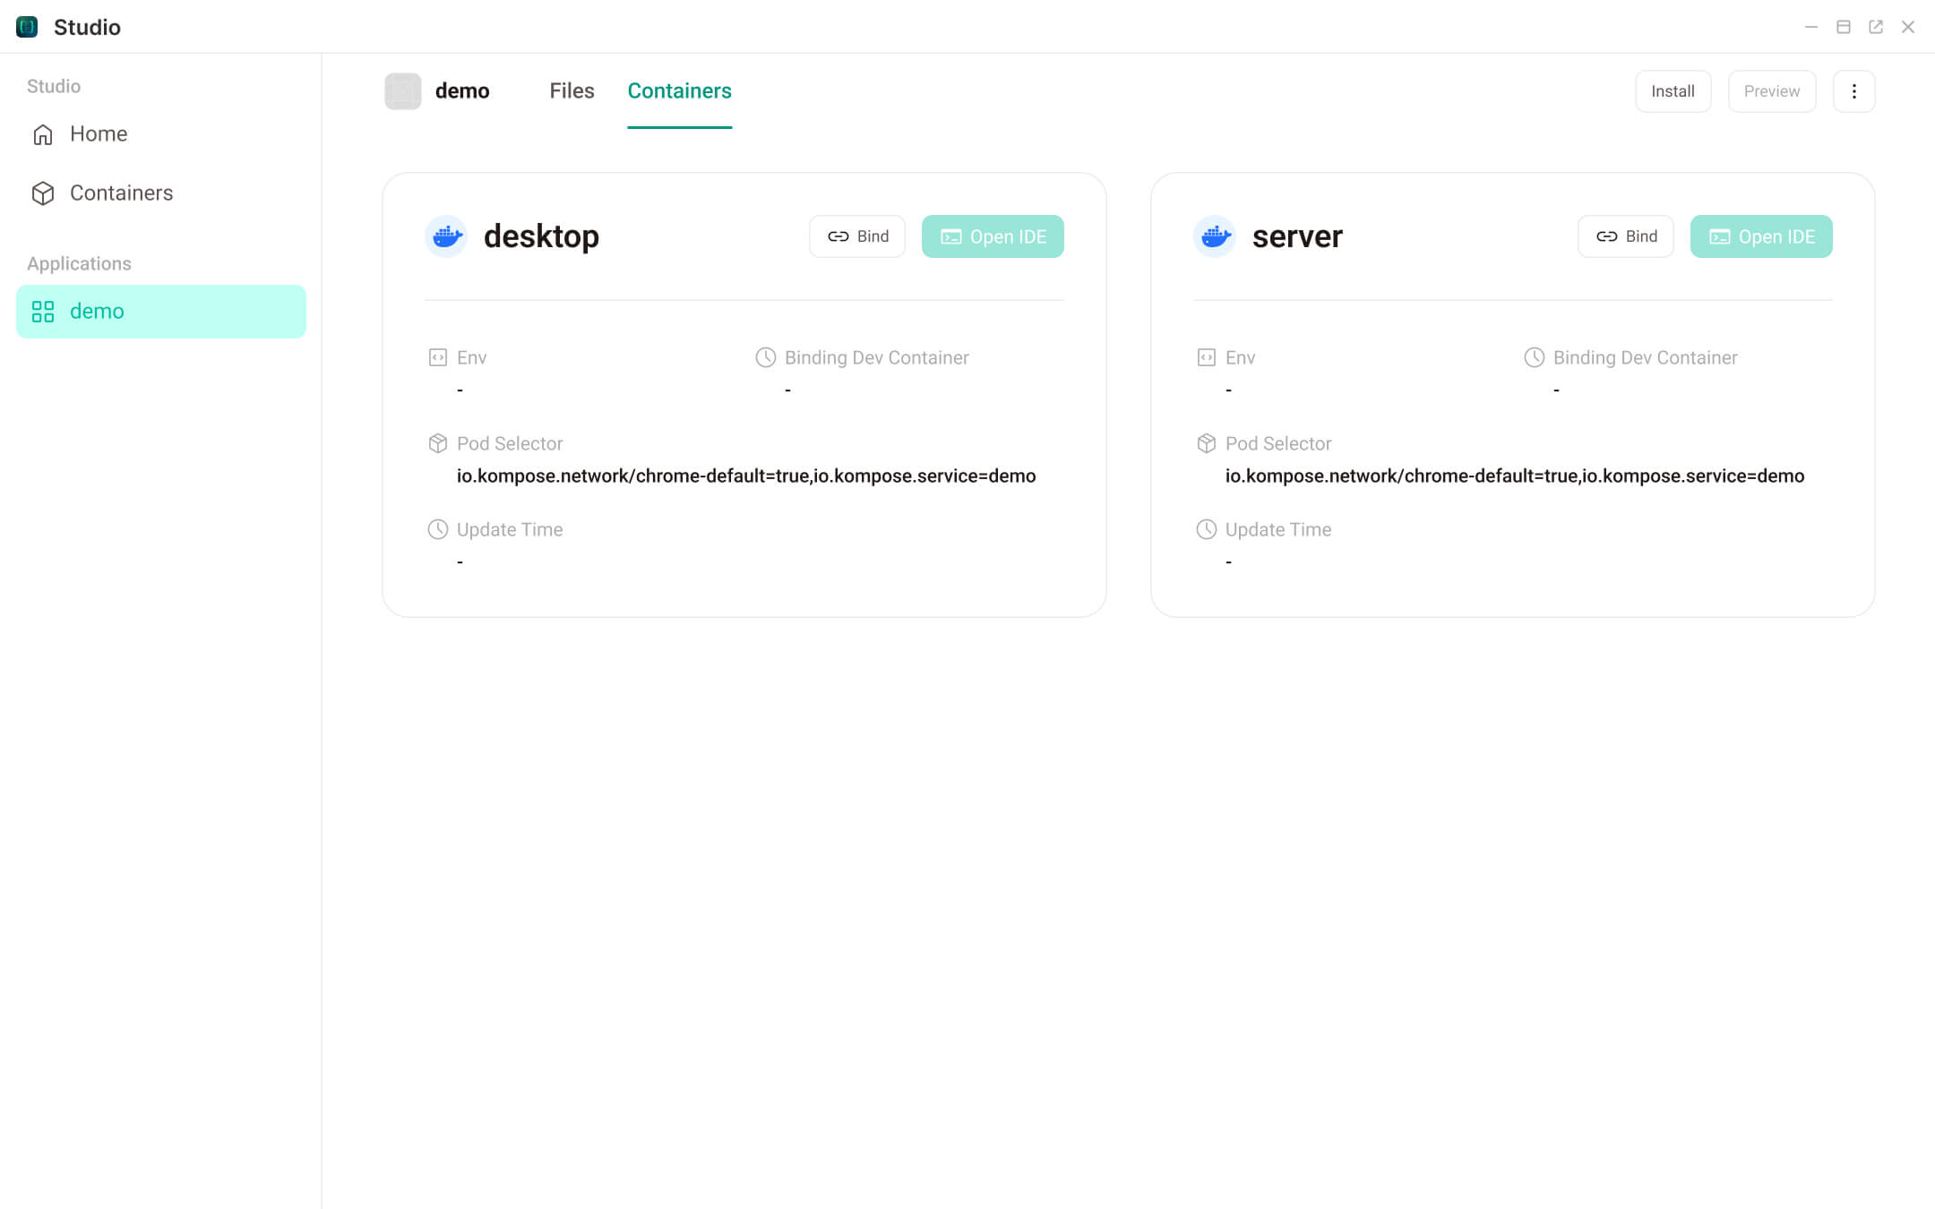
Task: Click the Studio app logo icon
Action: (27, 27)
